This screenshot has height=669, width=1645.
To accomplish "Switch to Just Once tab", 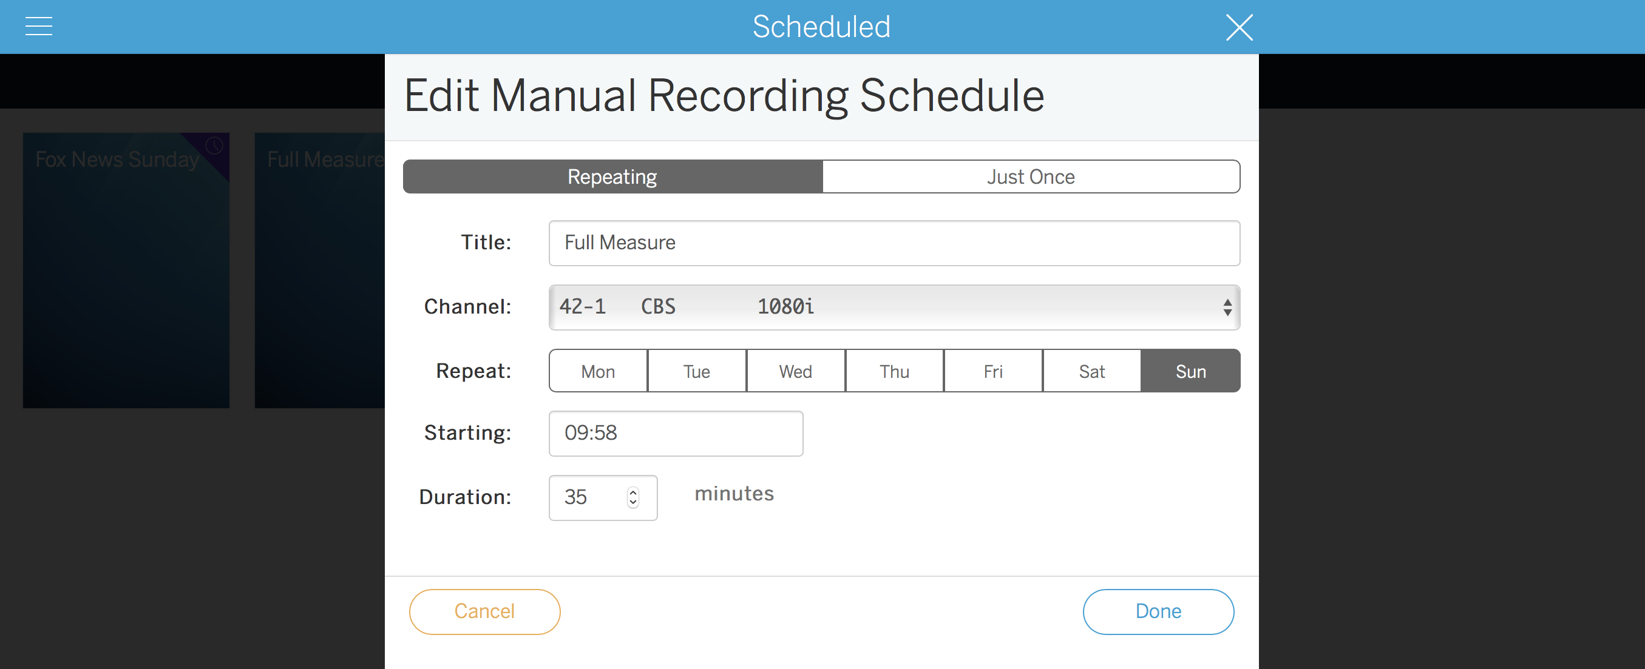I will [x=1030, y=177].
